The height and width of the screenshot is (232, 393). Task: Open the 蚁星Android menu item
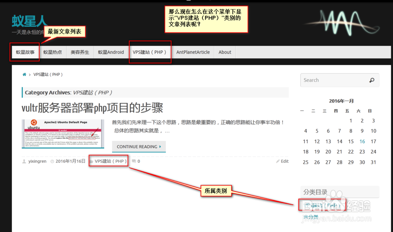tap(111, 52)
